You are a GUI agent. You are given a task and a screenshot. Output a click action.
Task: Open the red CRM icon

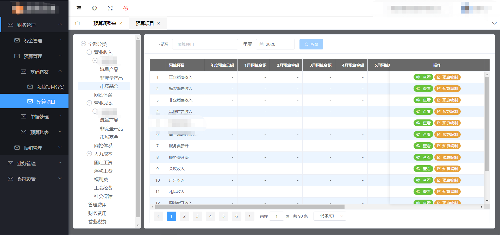(x=126, y=8)
